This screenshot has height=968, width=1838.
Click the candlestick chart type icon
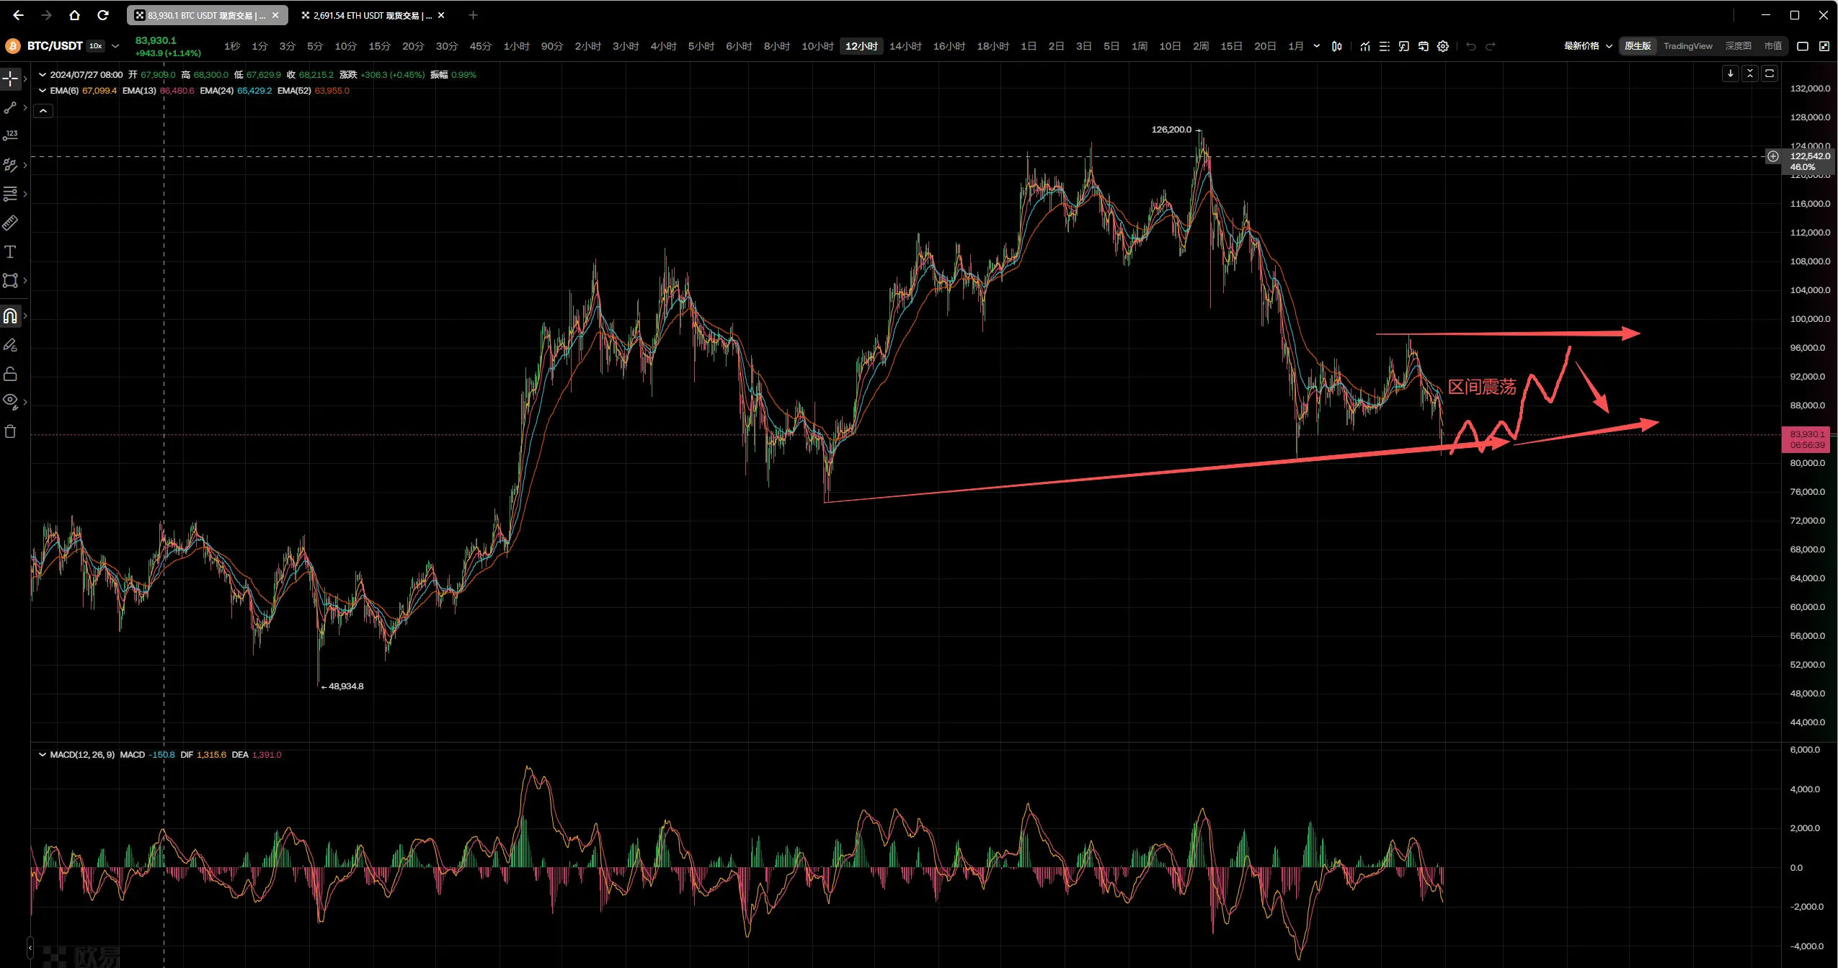1337,46
